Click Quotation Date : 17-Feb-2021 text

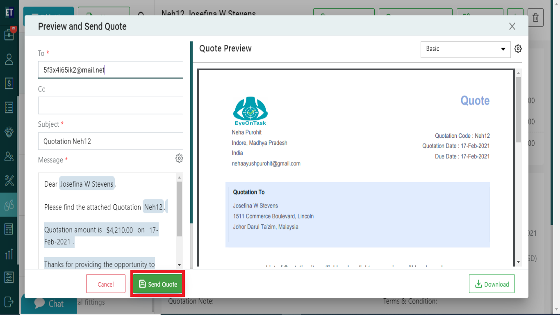coord(456,146)
